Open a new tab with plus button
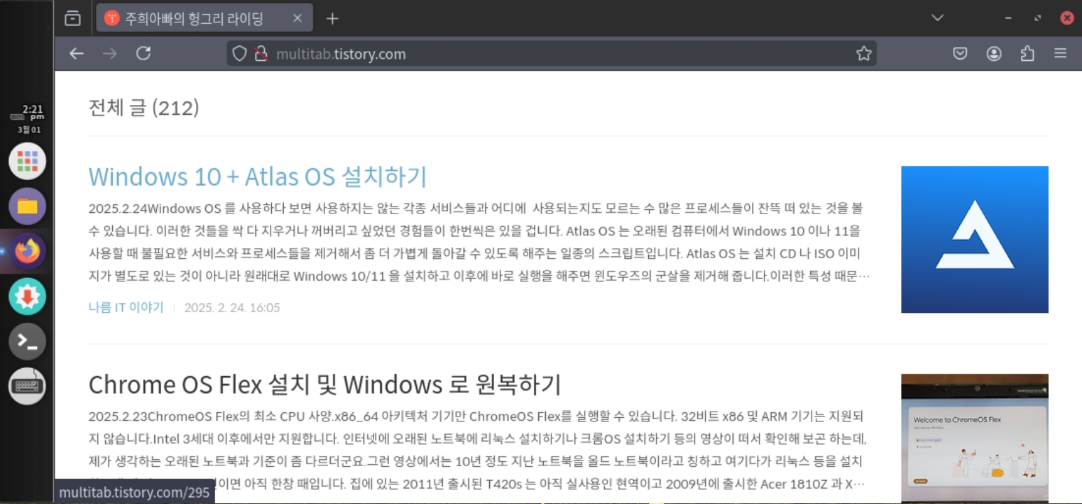Image resolution: width=1082 pixels, height=504 pixels. (332, 19)
